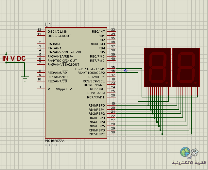Select the RB3/PGM pin label
The height and width of the screenshot is (170, 208).
pyautogui.click(x=97, y=44)
